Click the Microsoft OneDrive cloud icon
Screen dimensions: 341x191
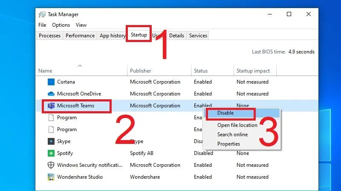pos(51,94)
